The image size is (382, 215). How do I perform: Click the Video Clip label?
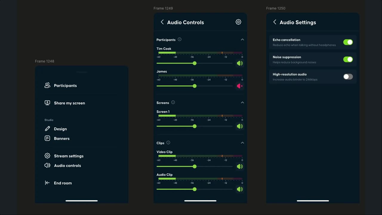pyautogui.click(x=164, y=152)
